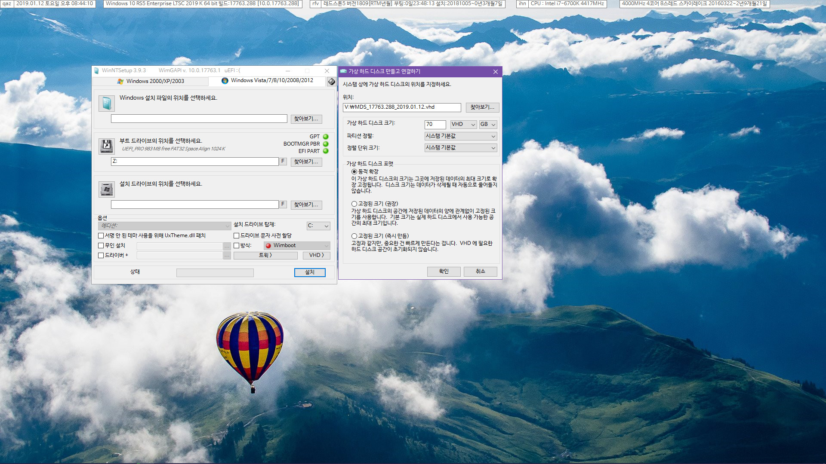This screenshot has width=826, height=464.
Task: Select fixed size recommended (고정된 크기 권장) option
Action: point(354,204)
